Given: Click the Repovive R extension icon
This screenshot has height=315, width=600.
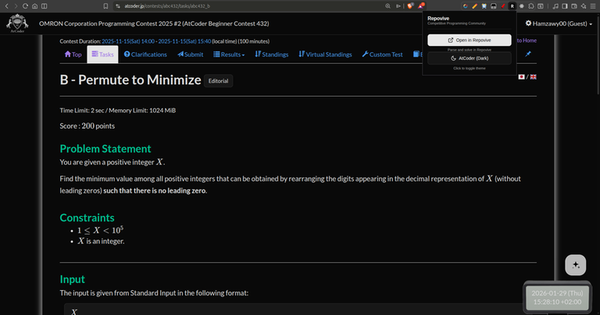Looking at the screenshot, I should 512,6.
